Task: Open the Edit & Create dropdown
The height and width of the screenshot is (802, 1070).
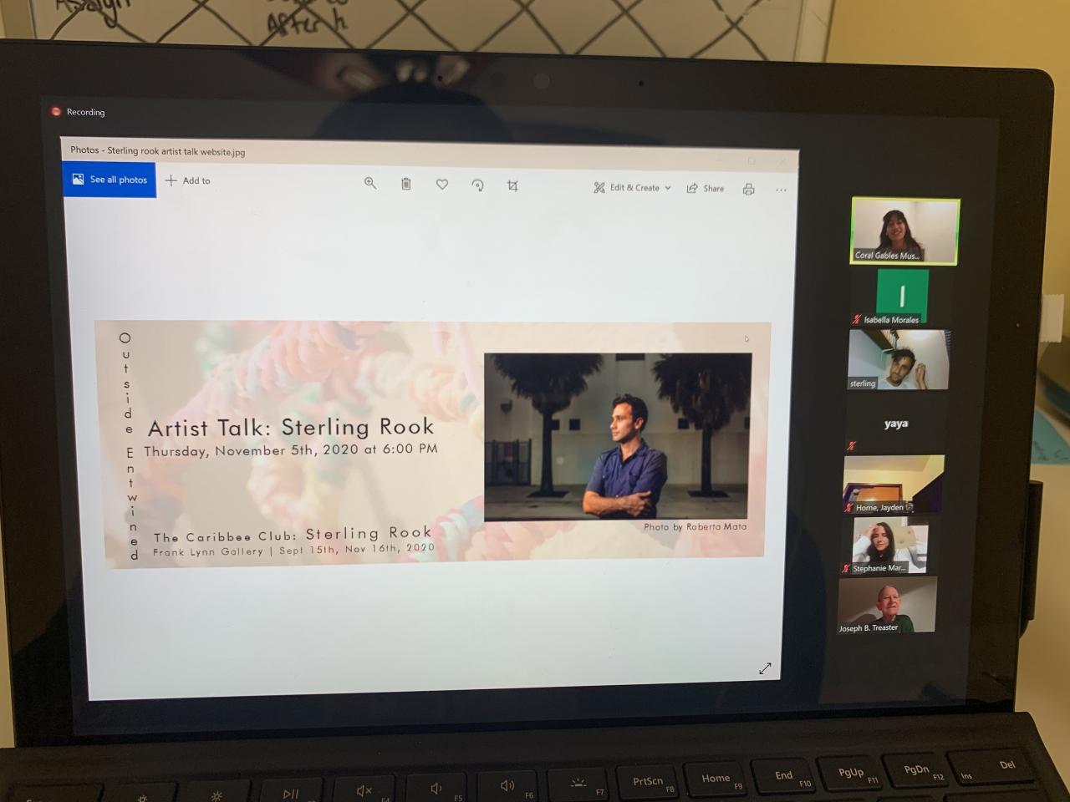Action: [633, 188]
